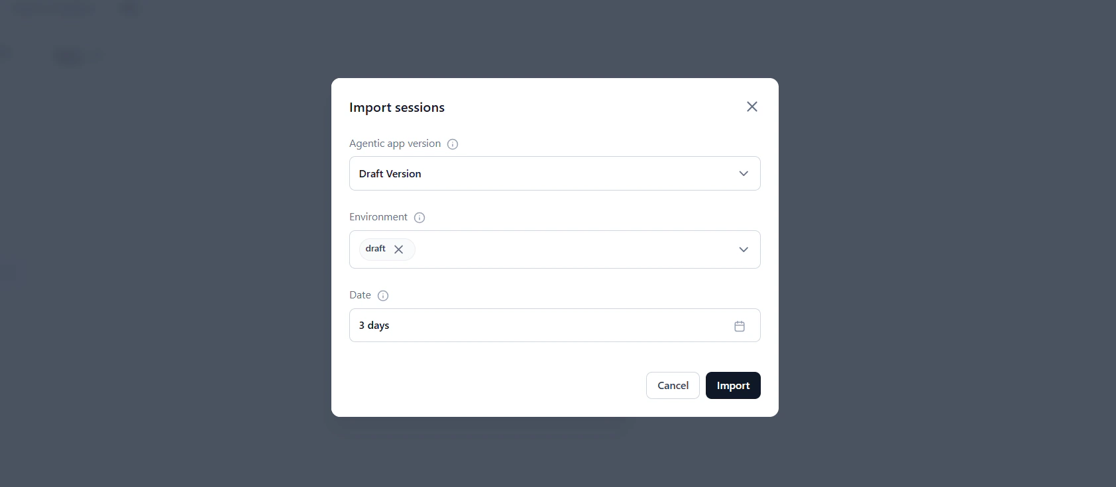Click the Import sessions dialog heading

tap(397, 107)
